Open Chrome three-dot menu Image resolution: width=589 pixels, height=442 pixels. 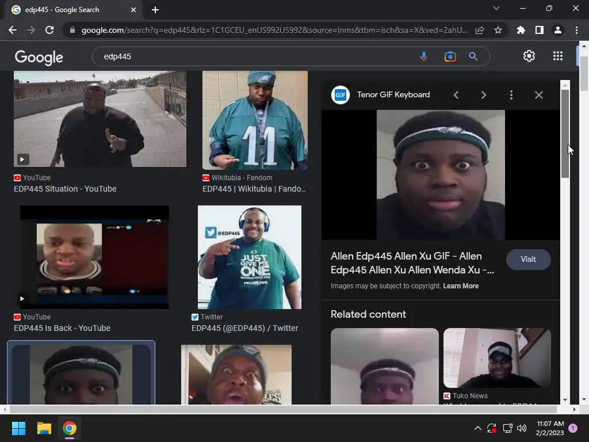point(576,30)
